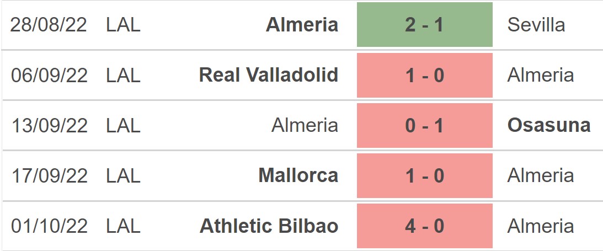
Task: Select the 17/09/22 match date
Action: coord(49,175)
